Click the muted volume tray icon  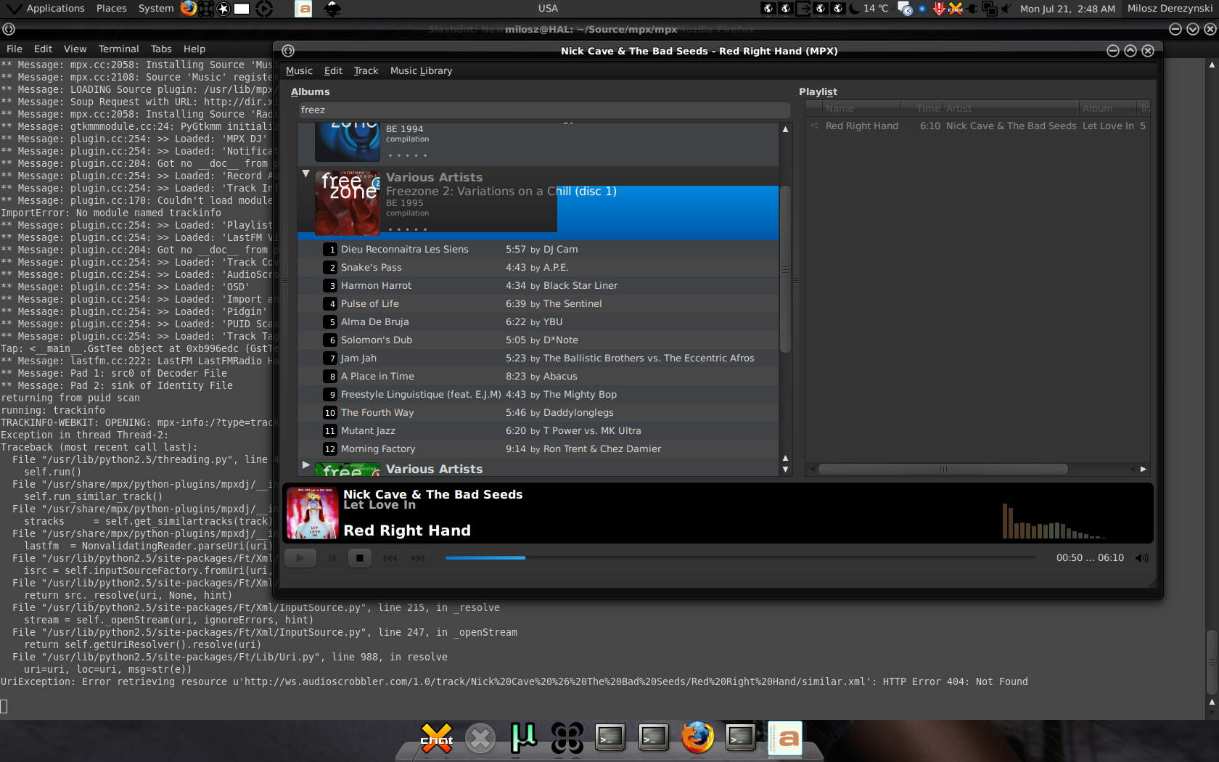pos(1005,9)
